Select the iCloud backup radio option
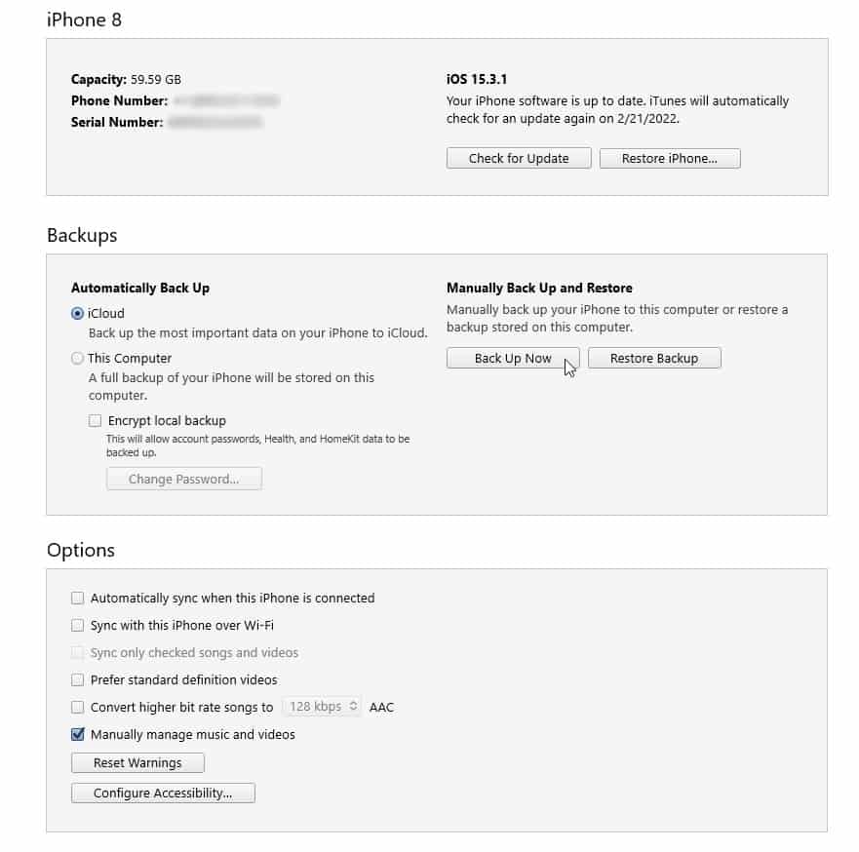The image size is (859, 852). click(x=78, y=314)
